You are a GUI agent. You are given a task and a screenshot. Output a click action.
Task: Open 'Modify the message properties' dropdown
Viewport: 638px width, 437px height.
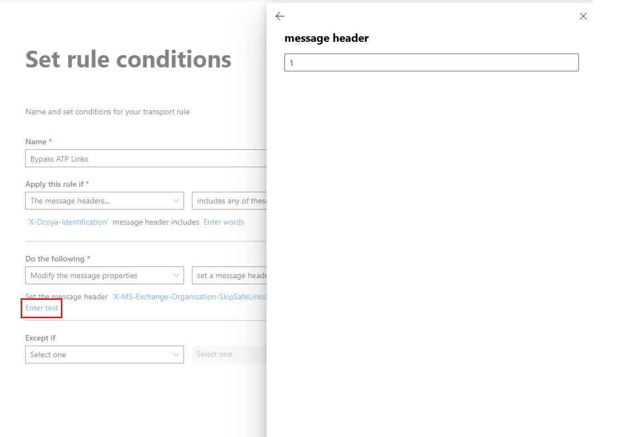click(x=105, y=275)
